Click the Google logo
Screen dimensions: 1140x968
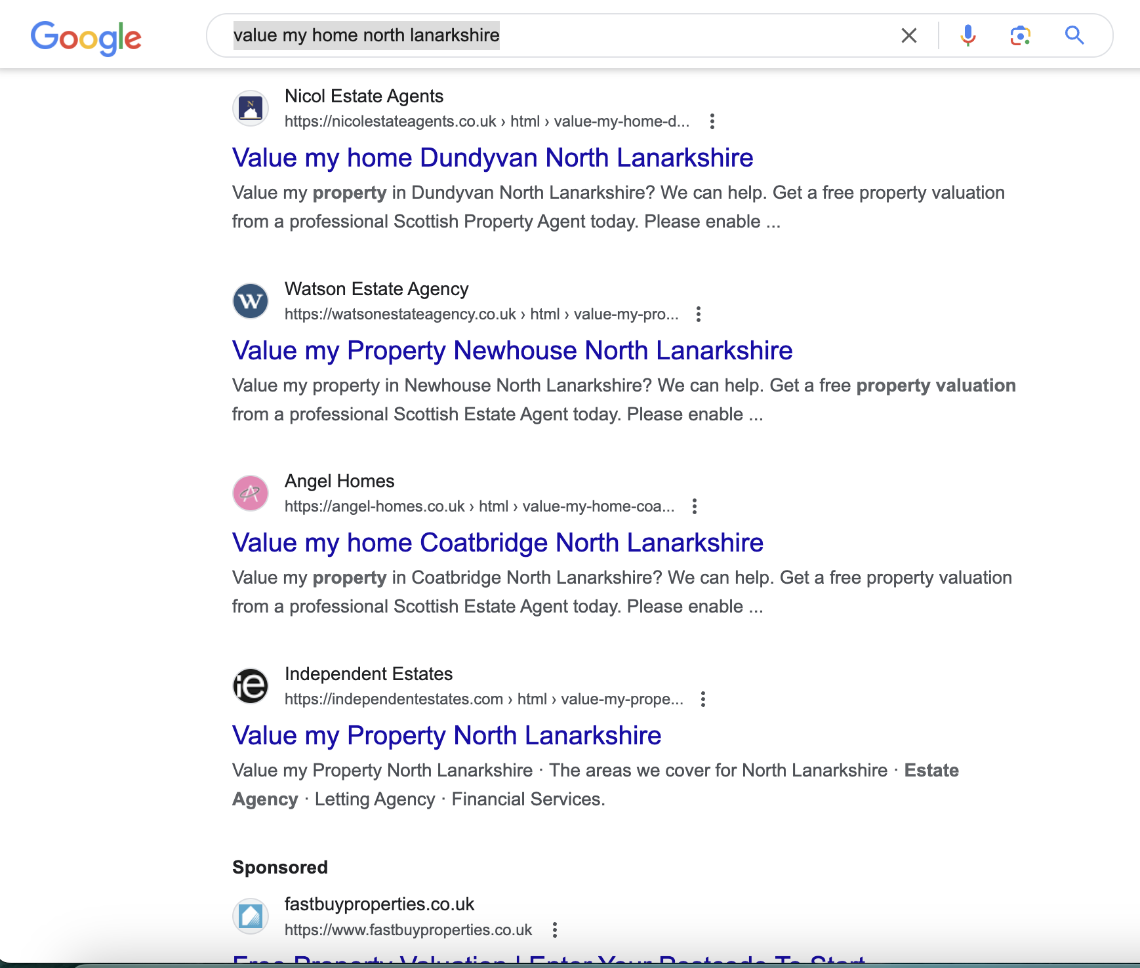pos(86,37)
